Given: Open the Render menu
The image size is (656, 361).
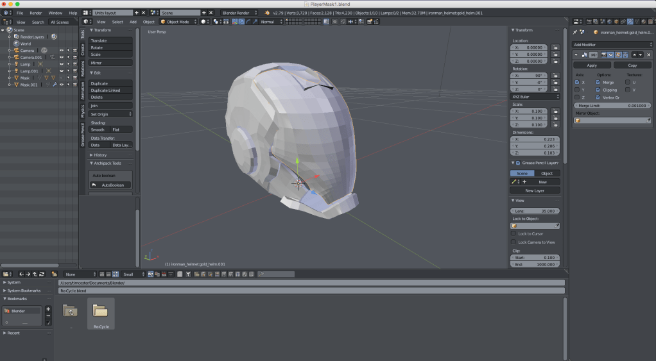Looking at the screenshot, I should [x=36, y=13].
